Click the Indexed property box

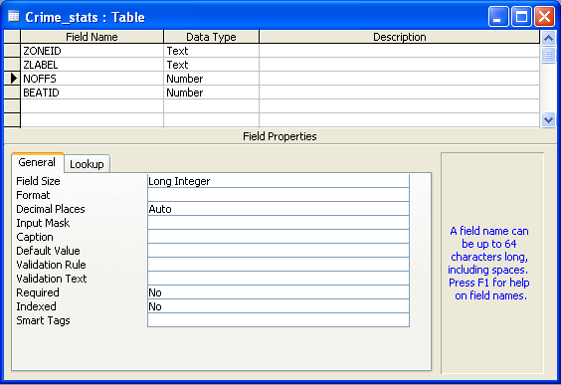(x=279, y=306)
